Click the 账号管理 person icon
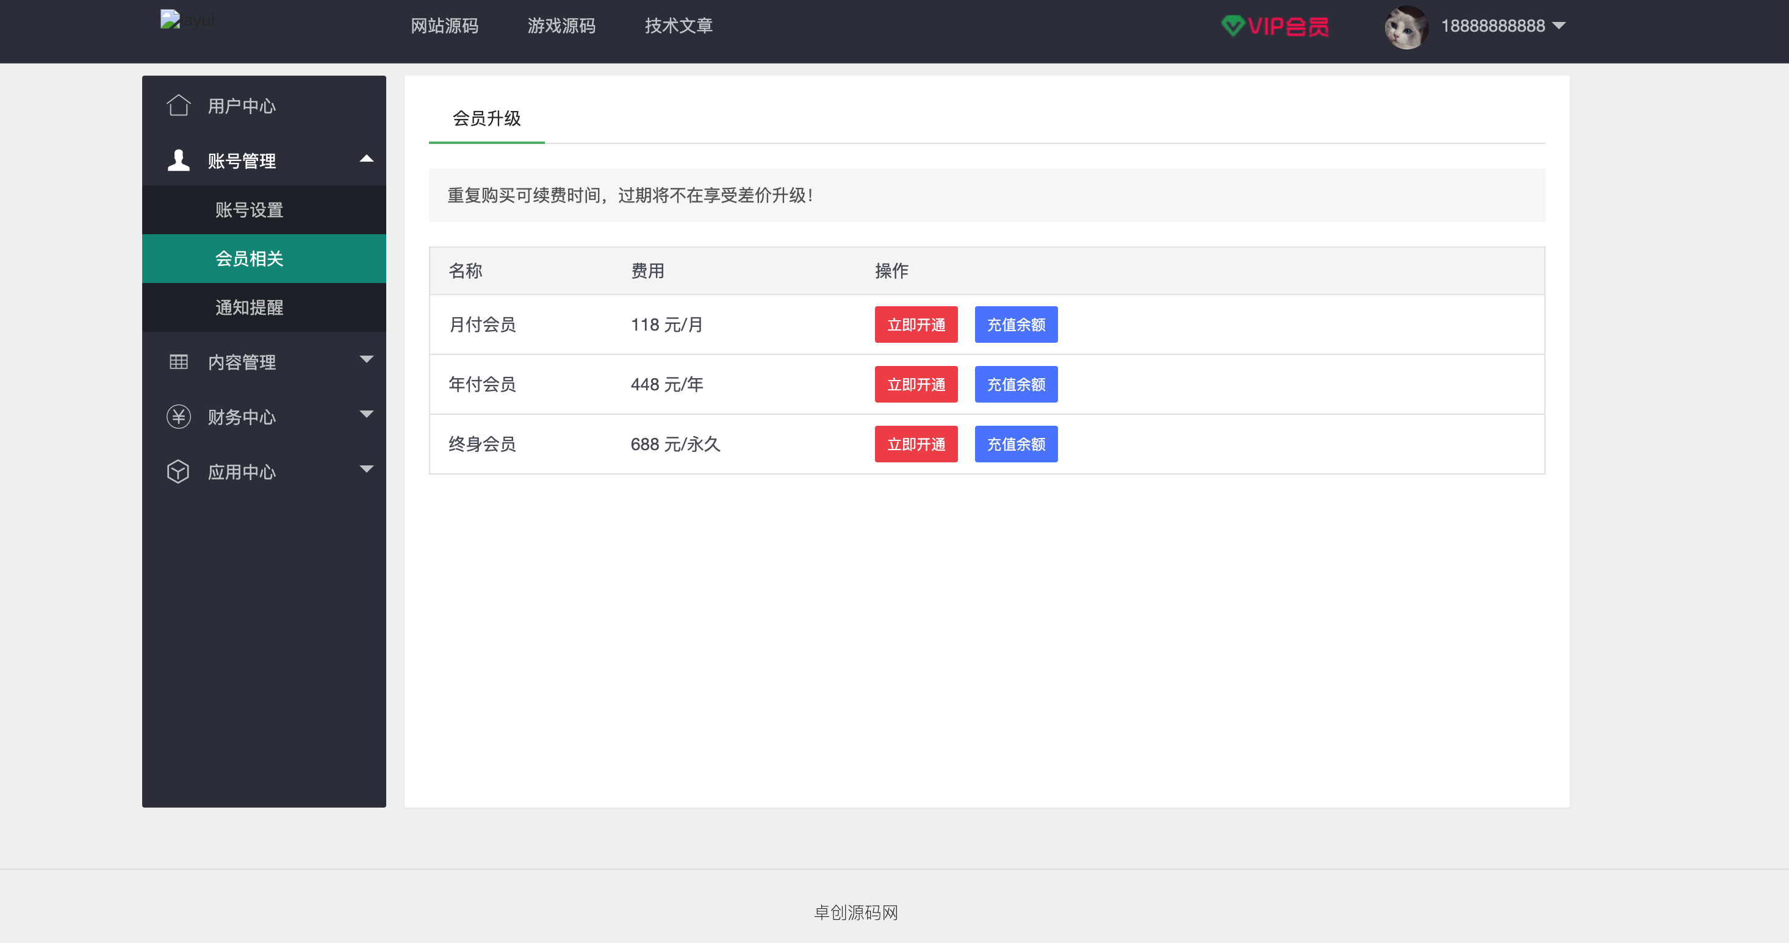This screenshot has width=1789, height=943. [179, 160]
